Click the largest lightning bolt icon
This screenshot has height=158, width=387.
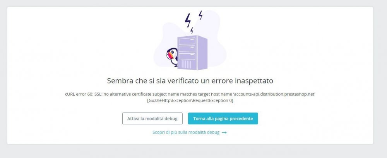(x=188, y=20)
